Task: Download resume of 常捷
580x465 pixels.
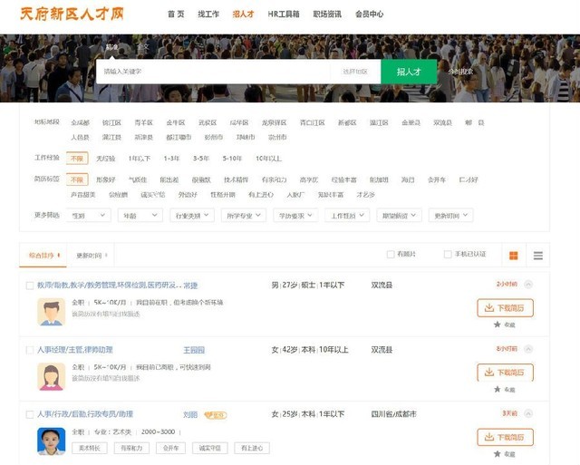Action: point(505,308)
